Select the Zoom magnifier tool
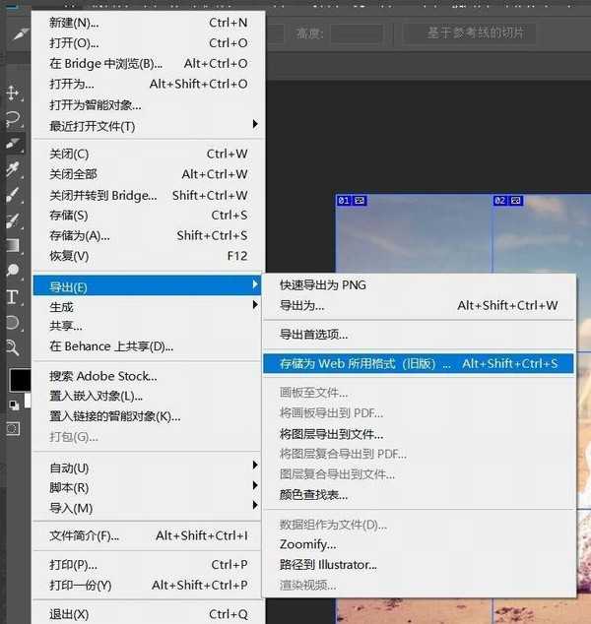 click(x=13, y=346)
